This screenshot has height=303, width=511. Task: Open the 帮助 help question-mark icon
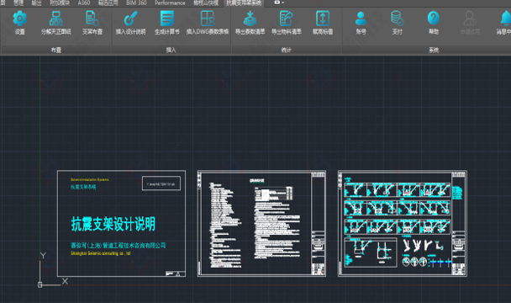tap(434, 19)
